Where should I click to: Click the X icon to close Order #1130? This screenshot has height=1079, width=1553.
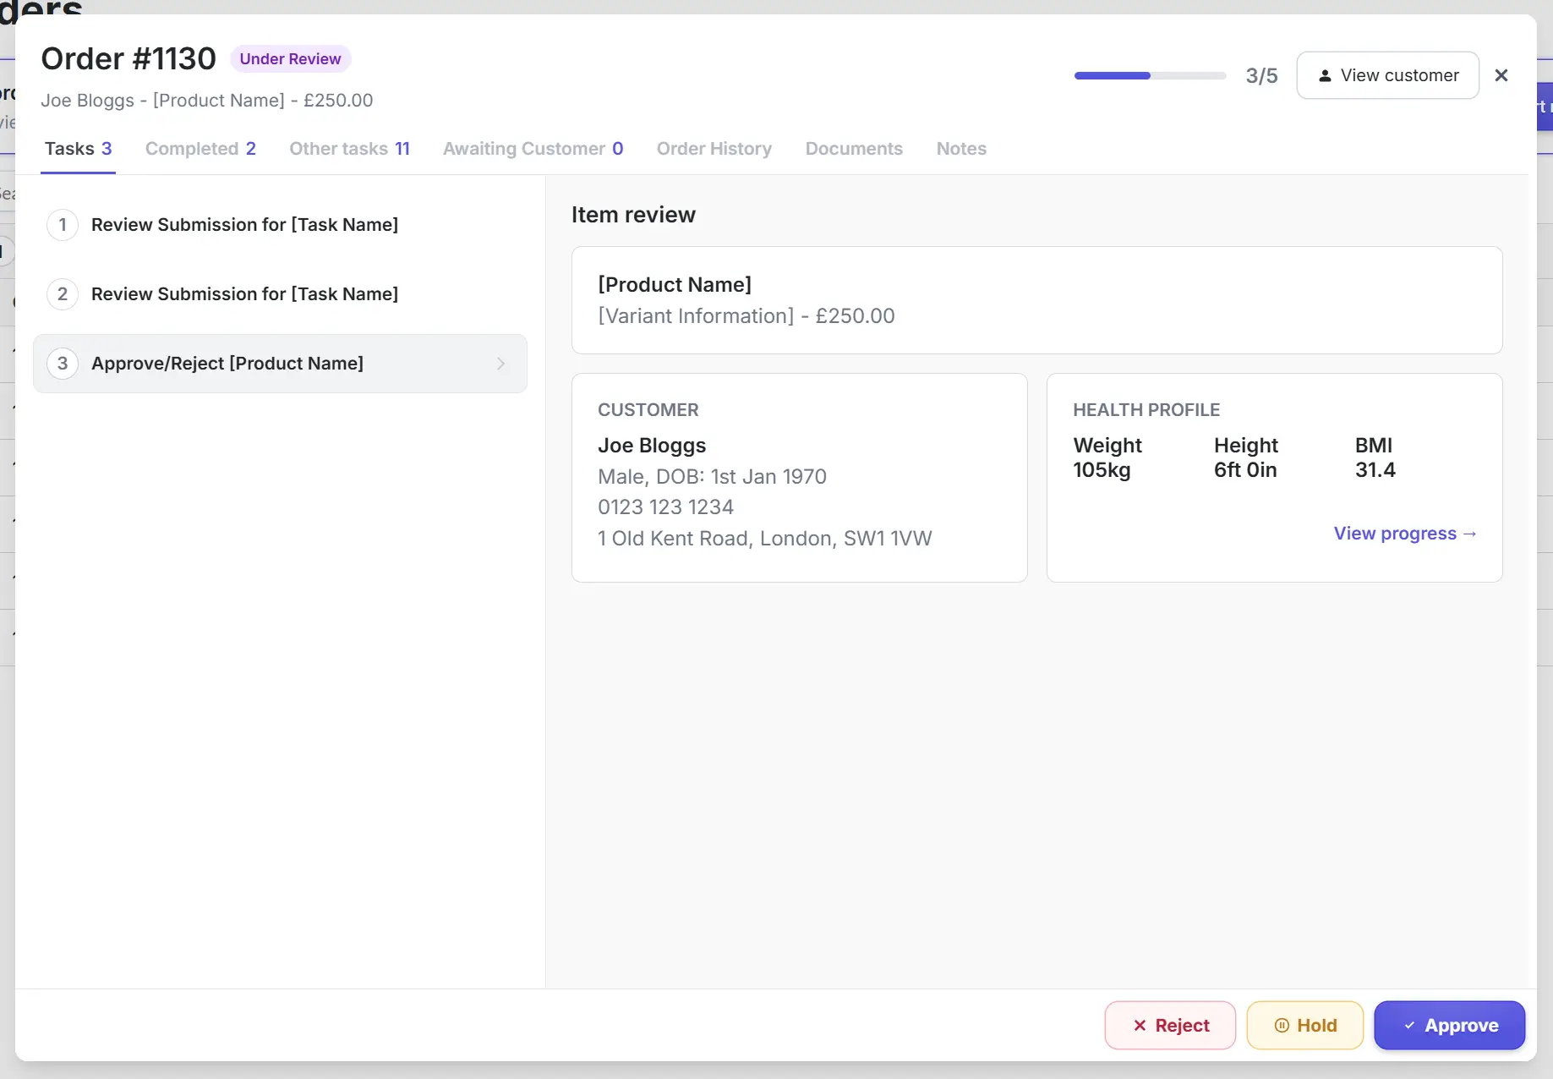[x=1501, y=75]
